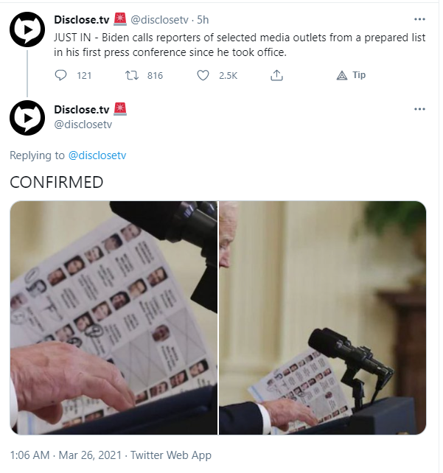Open the right photo with microphone

coord(322,318)
